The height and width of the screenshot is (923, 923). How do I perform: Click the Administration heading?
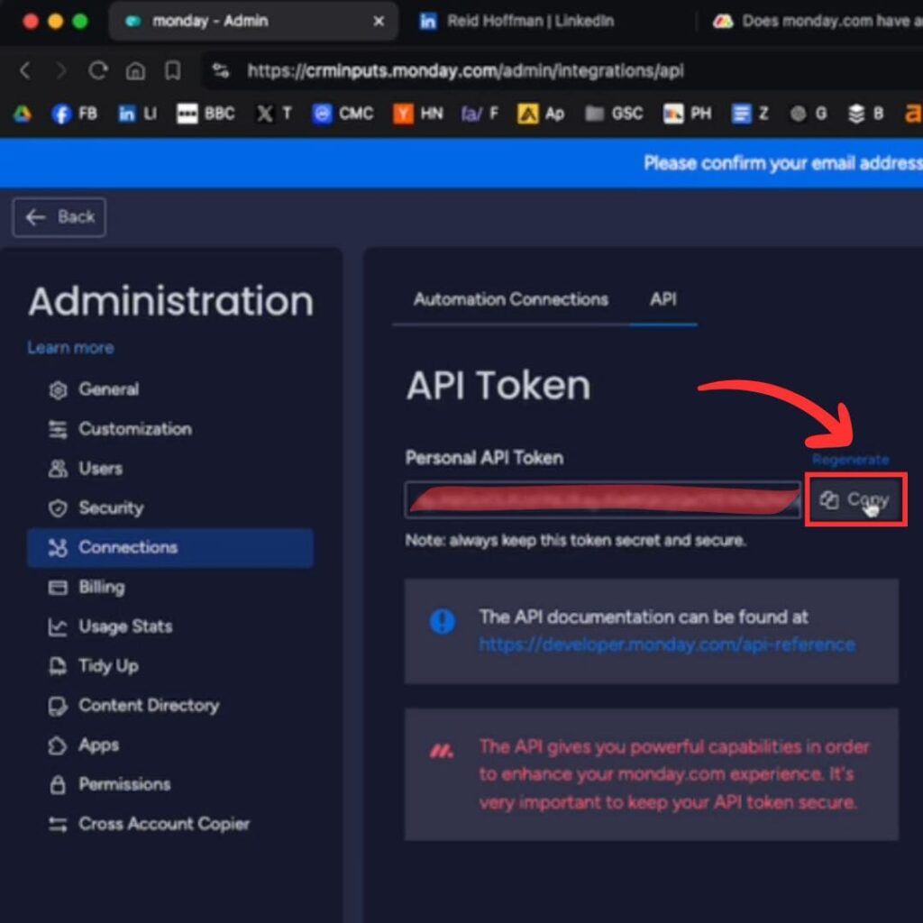click(x=170, y=301)
